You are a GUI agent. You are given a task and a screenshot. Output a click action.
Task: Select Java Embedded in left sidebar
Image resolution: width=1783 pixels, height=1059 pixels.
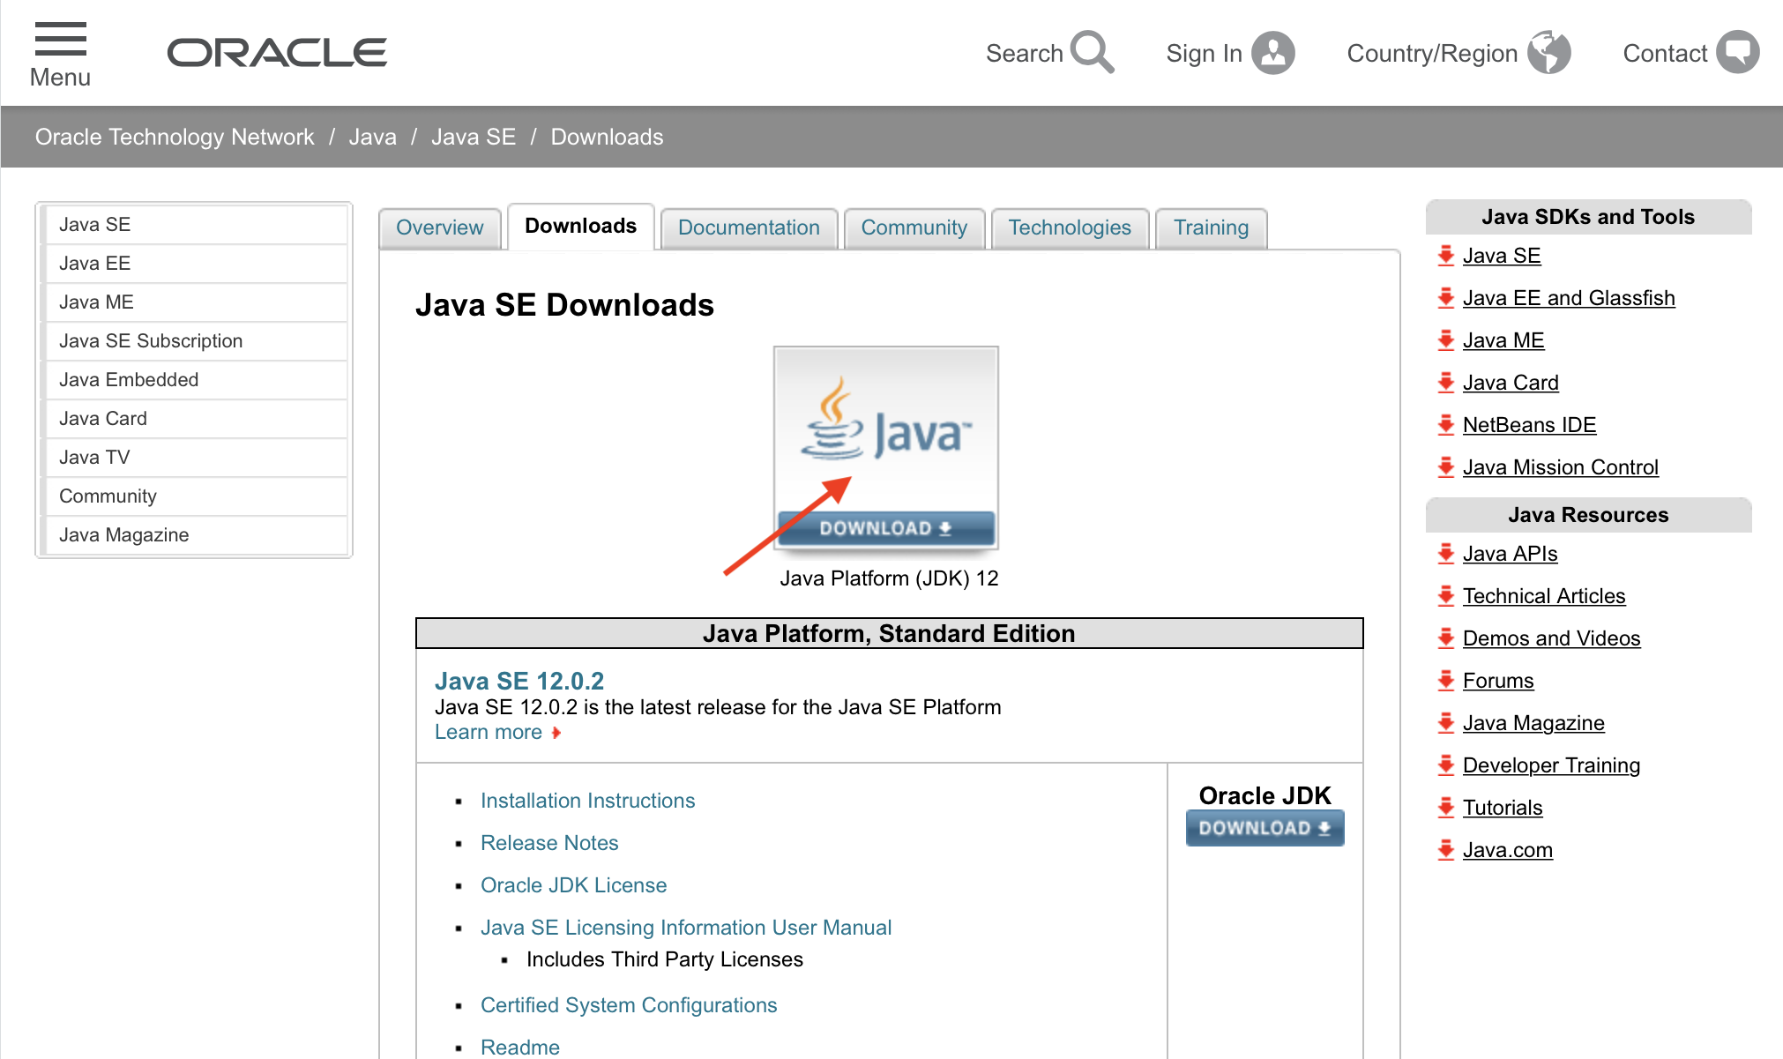[129, 380]
